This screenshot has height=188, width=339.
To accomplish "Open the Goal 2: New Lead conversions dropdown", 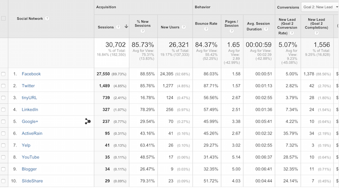I will 320,7.
